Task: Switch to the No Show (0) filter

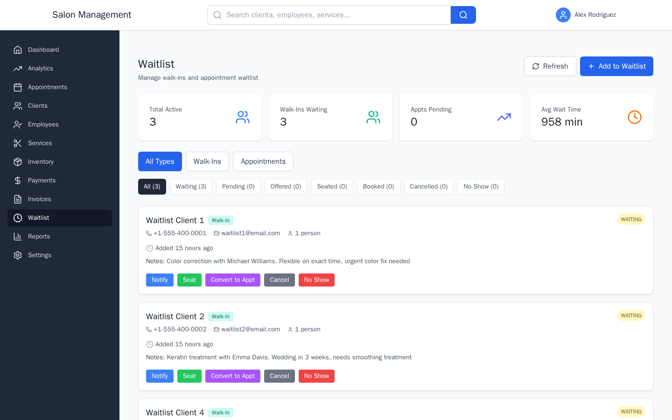Action: click(481, 186)
